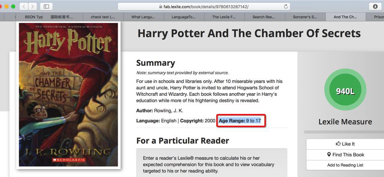The image size is (384, 177).
Task: Reload the page from the address bar
Action: (x=285, y=7)
